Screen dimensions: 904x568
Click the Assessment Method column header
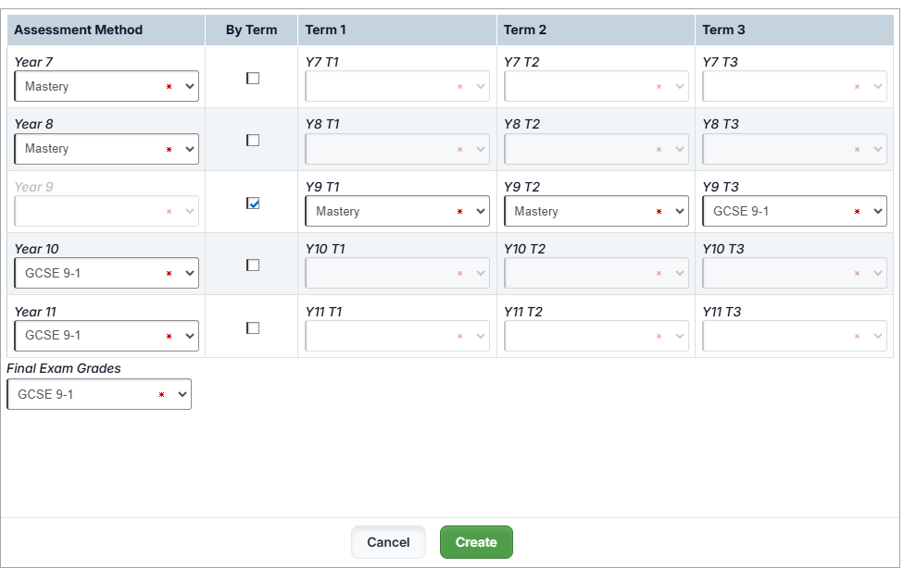click(x=79, y=30)
